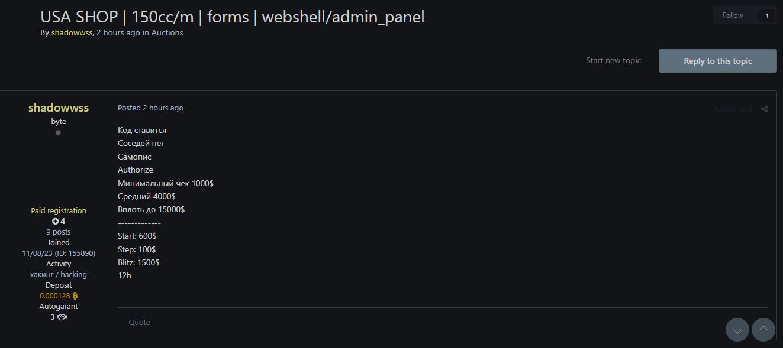Click the status dot under byte

[x=58, y=132]
